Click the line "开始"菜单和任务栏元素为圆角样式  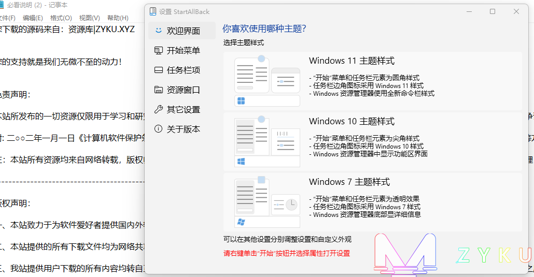coord(364,78)
